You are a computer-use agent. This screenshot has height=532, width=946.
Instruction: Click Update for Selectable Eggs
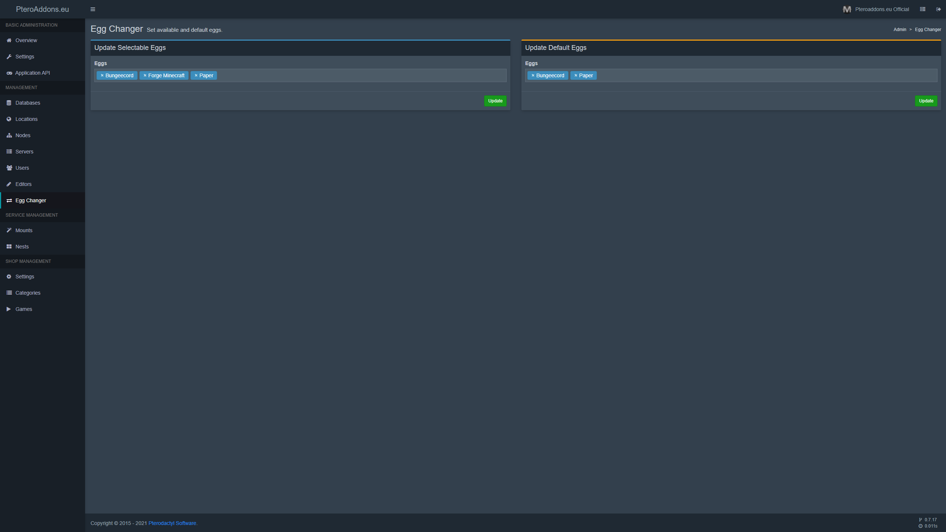tap(495, 101)
